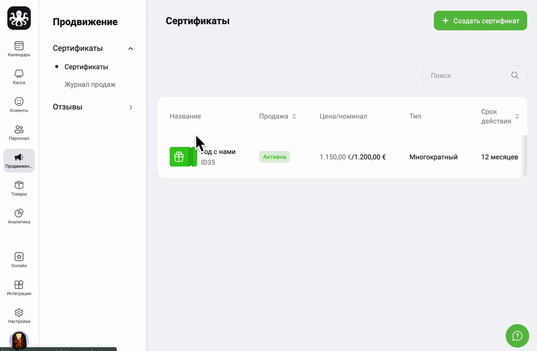Open the Календарь section in sidebar
The height and width of the screenshot is (351, 537).
(19, 48)
